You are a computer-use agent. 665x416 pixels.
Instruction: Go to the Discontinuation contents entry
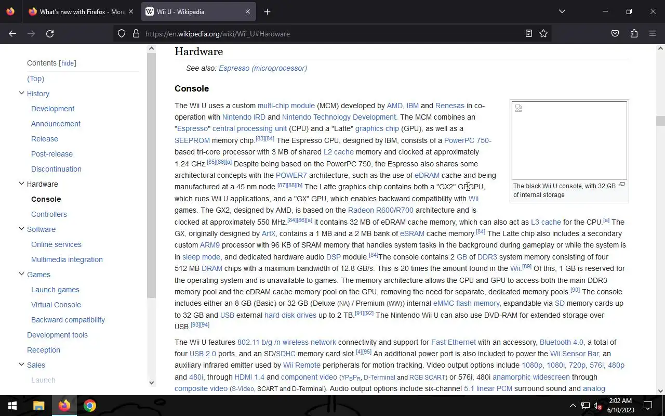pyautogui.click(x=56, y=169)
